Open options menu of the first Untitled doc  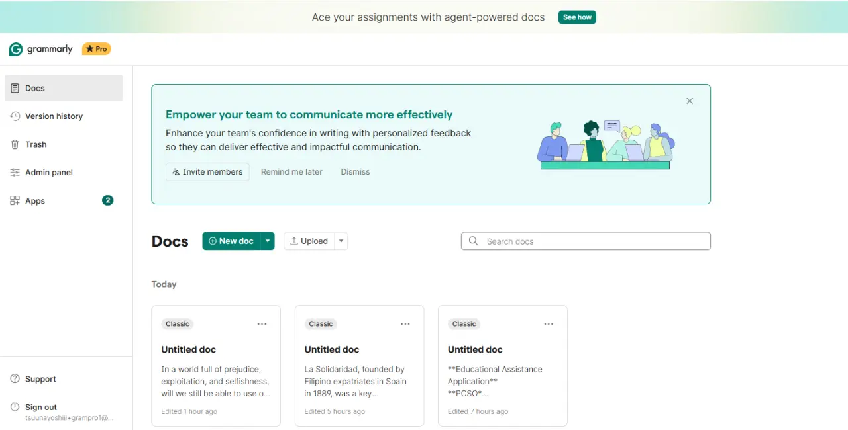point(262,324)
